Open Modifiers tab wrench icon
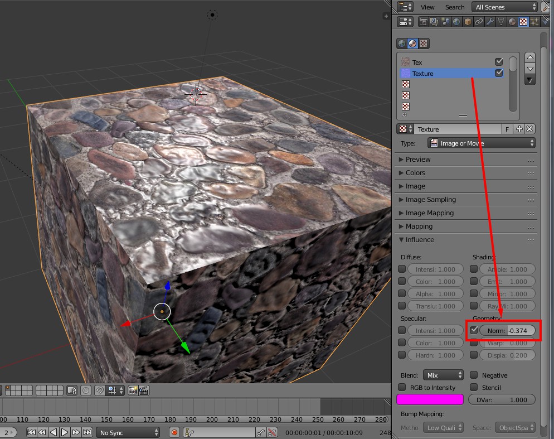The height and width of the screenshot is (439, 554). click(x=490, y=22)
